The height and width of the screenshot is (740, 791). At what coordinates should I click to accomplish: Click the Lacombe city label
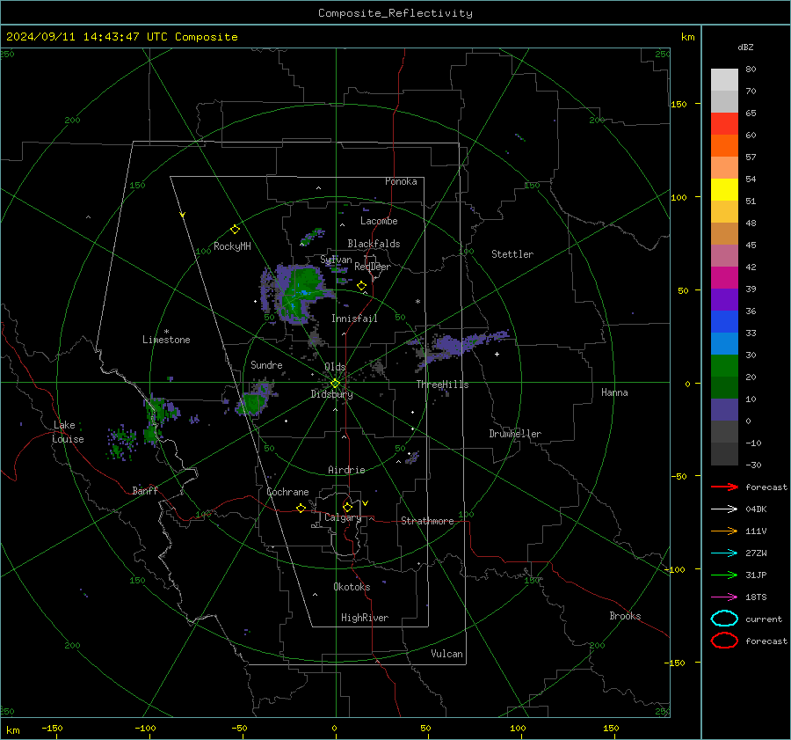click(x=379, y=221)
